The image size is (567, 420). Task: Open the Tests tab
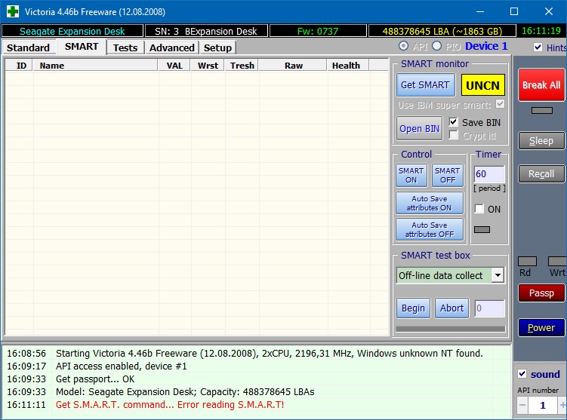(125, 48)
